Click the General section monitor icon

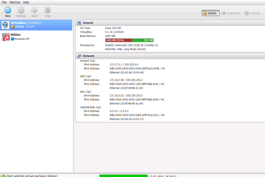tap(79, 23)
